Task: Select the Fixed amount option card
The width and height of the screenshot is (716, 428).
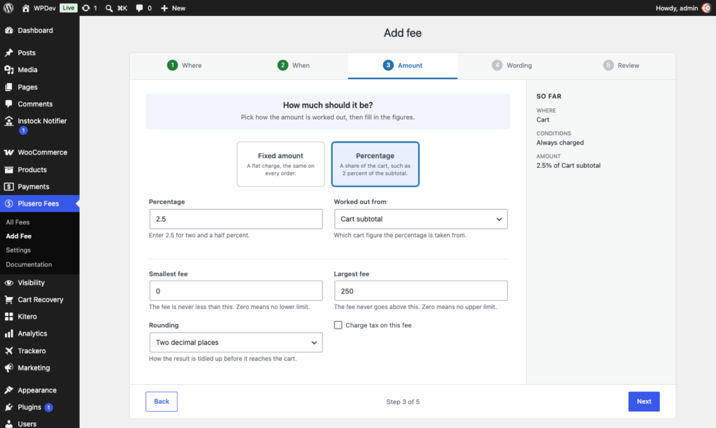Action: click(x=281, y=164)
